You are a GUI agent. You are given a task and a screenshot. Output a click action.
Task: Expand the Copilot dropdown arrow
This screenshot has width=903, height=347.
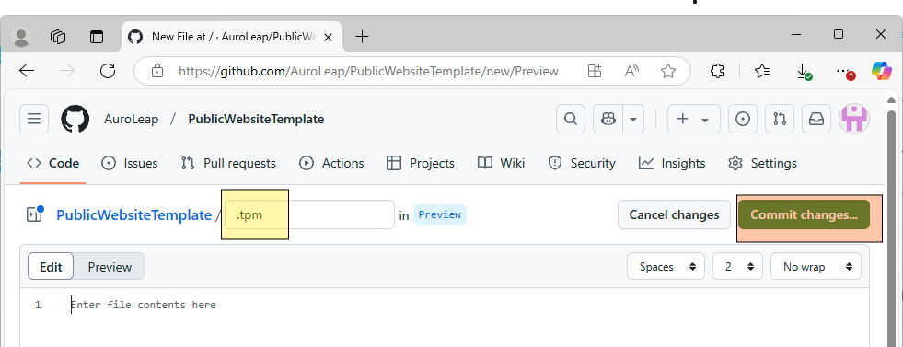[x=633, y=119]
